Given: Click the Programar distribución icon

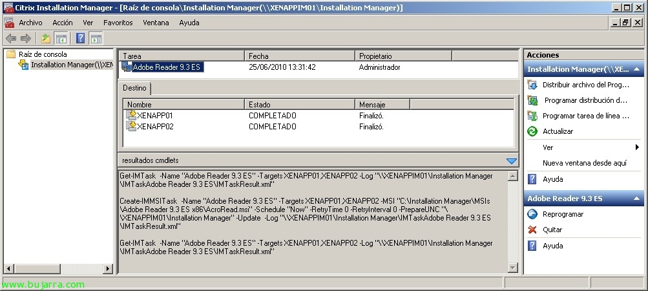Looking at the screenshot, I should [x=532, y=100].
